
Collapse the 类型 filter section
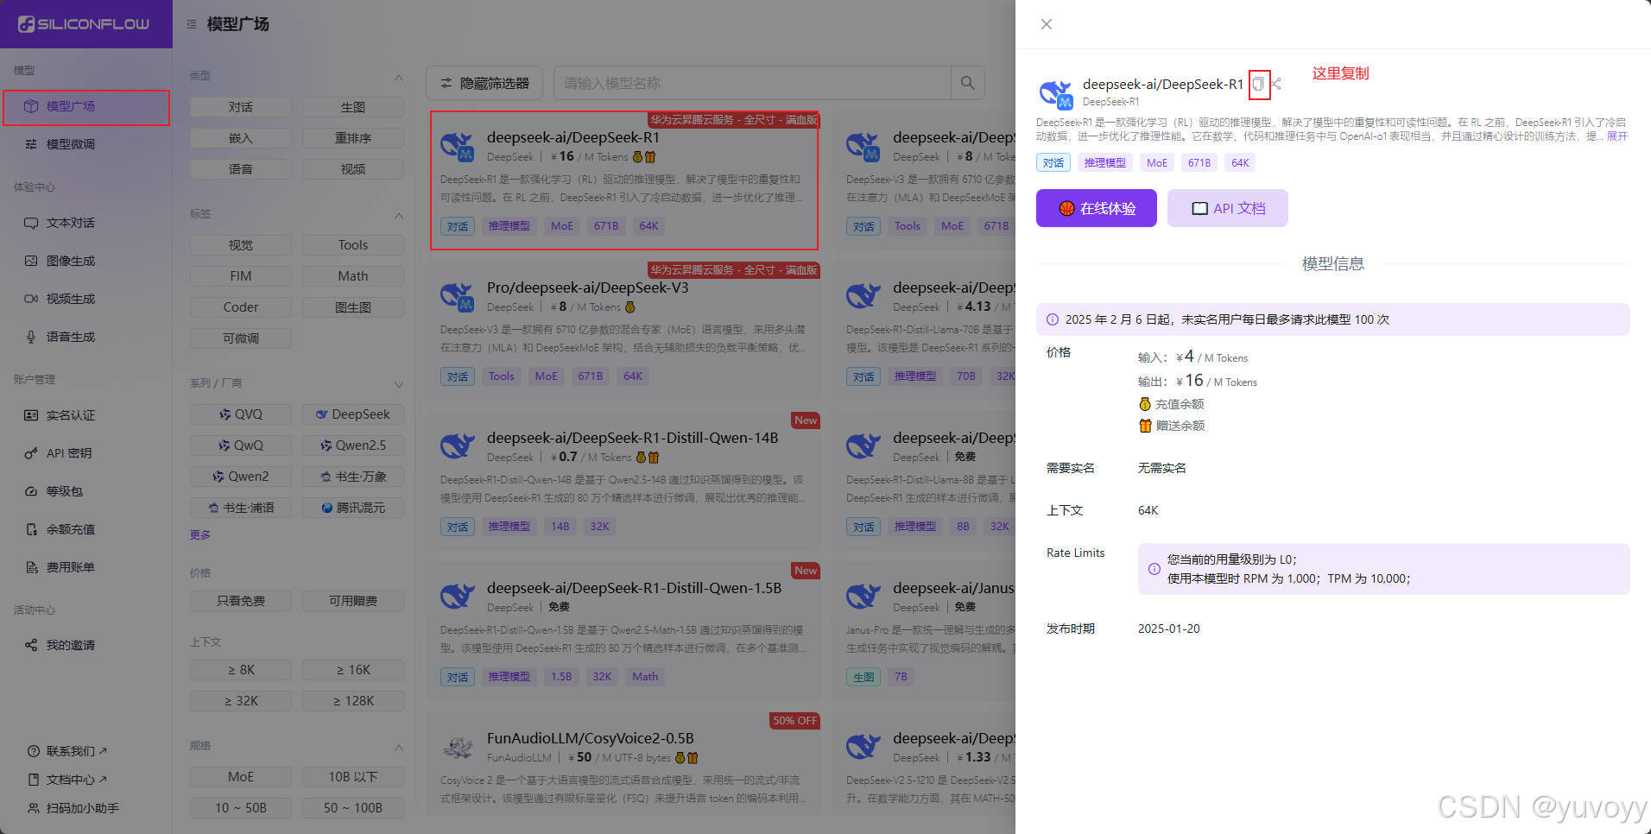[399, 78]
